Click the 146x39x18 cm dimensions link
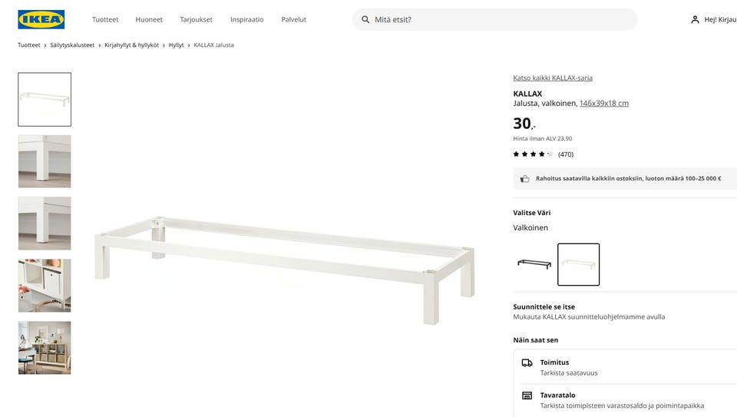737x417 pixels. 603,103
